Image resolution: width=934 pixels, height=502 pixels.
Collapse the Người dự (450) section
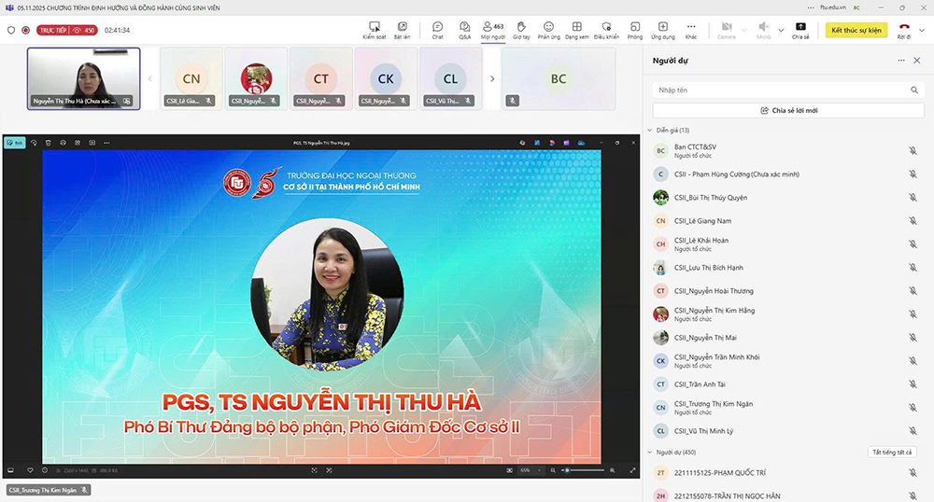pos(650,453)
